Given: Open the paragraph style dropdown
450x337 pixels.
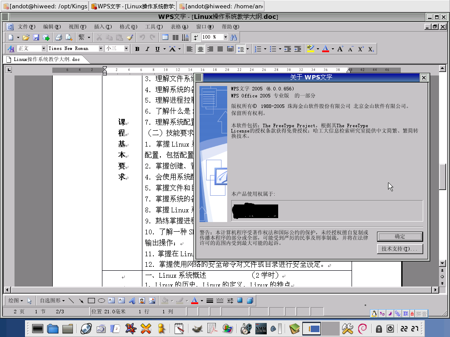Looking at the screenshot, I should coord(44,48).
